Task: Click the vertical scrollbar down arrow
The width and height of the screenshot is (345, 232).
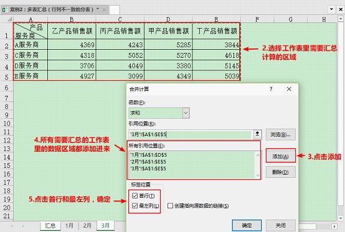Action: [341, 218]
